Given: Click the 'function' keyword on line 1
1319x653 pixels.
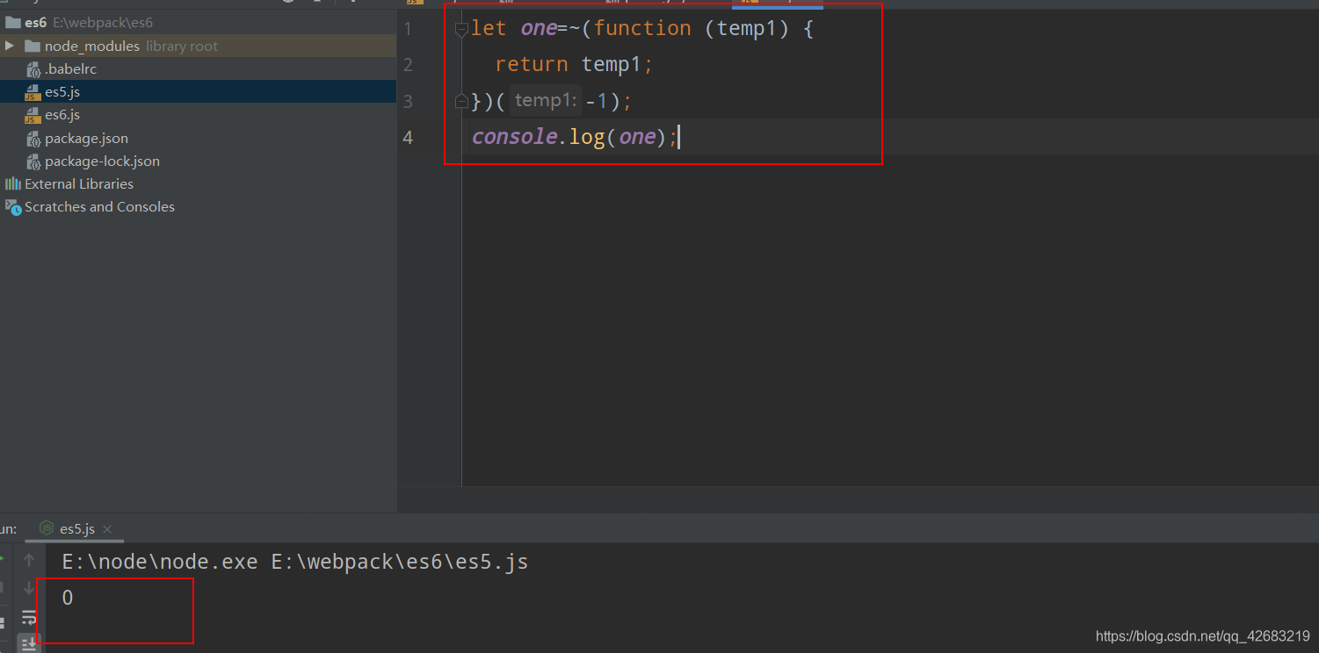Looking at the screenshot, I should [x=642, y=28].
